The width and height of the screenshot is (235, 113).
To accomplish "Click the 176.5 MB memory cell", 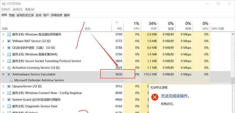I will [150, 74].
